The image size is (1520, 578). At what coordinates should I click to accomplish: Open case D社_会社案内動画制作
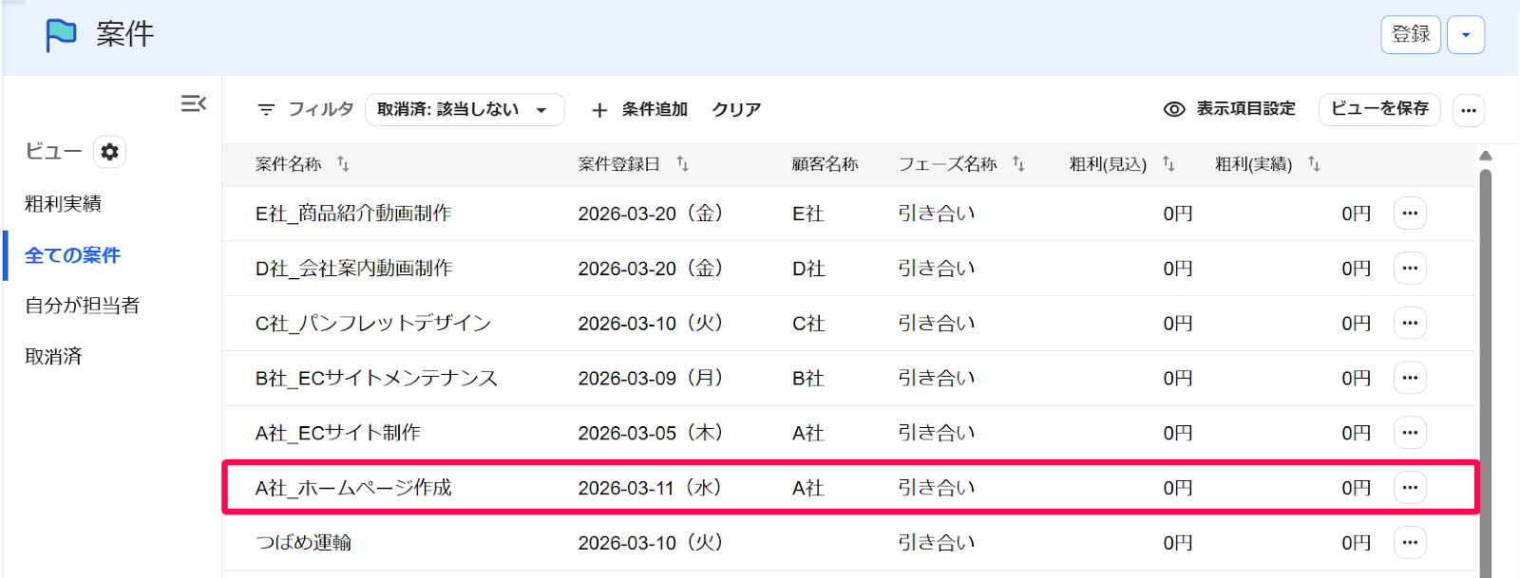coord(353,269)
